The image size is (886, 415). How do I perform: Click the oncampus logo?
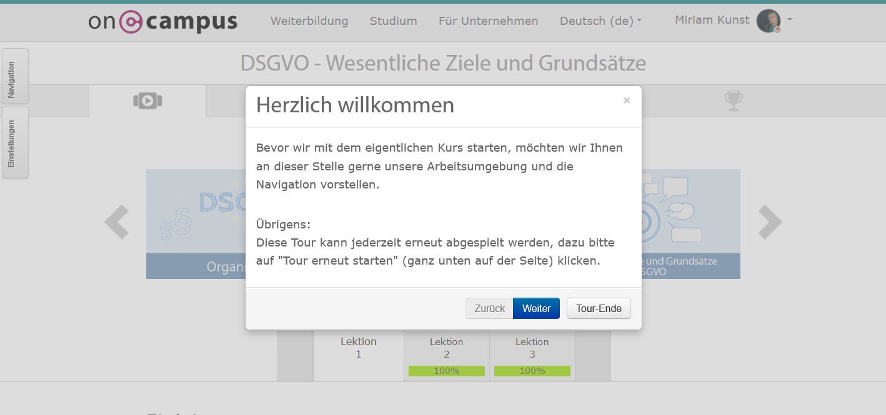(162, 21)
